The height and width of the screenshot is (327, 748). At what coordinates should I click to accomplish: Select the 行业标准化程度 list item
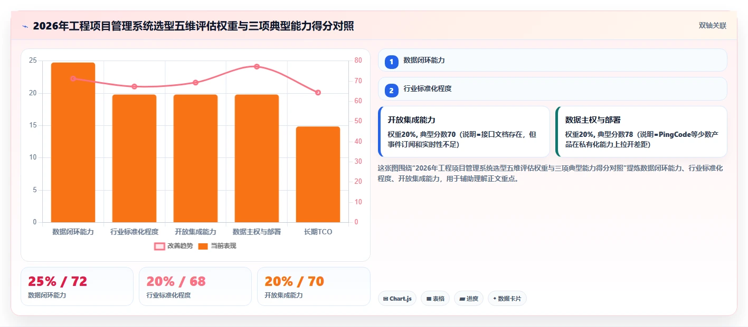coord(553,88)
